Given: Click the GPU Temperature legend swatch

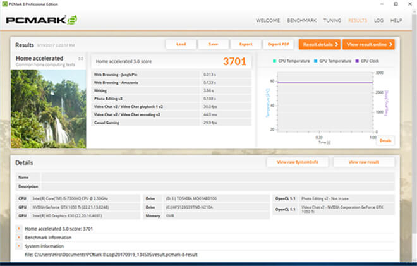Looking at the screenshot, I should [316, 61].
